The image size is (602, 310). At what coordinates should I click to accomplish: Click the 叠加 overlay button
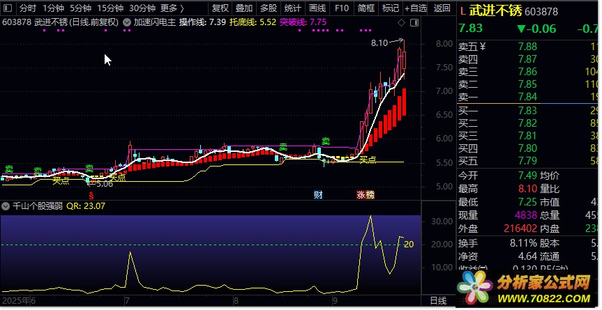point(244,8)
